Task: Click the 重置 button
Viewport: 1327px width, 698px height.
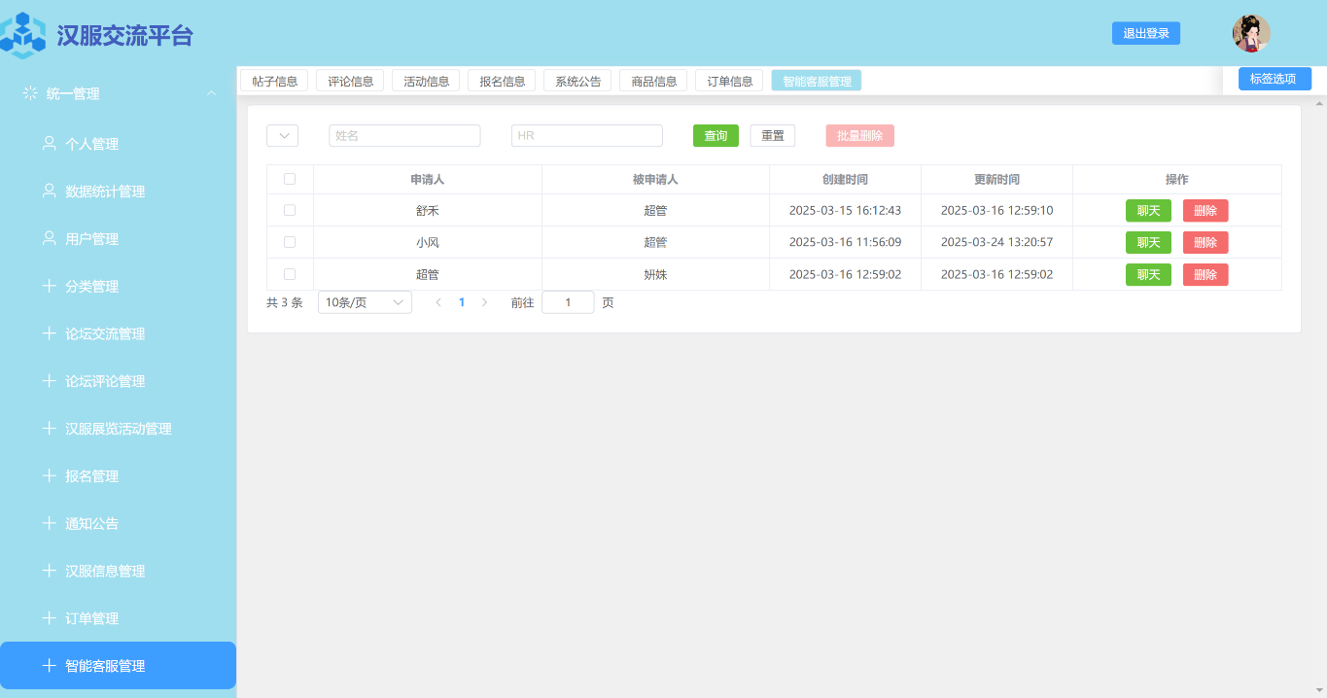Action: tap(773, 136)
